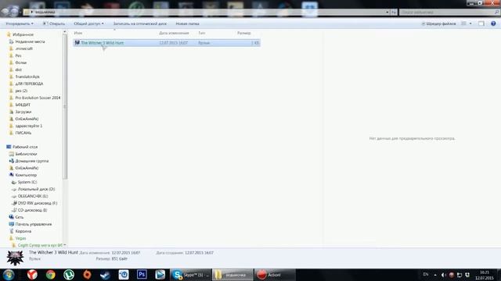
Task: Open Домашняя группа (Homegroup) in the tree
Action: pos(32,161)
